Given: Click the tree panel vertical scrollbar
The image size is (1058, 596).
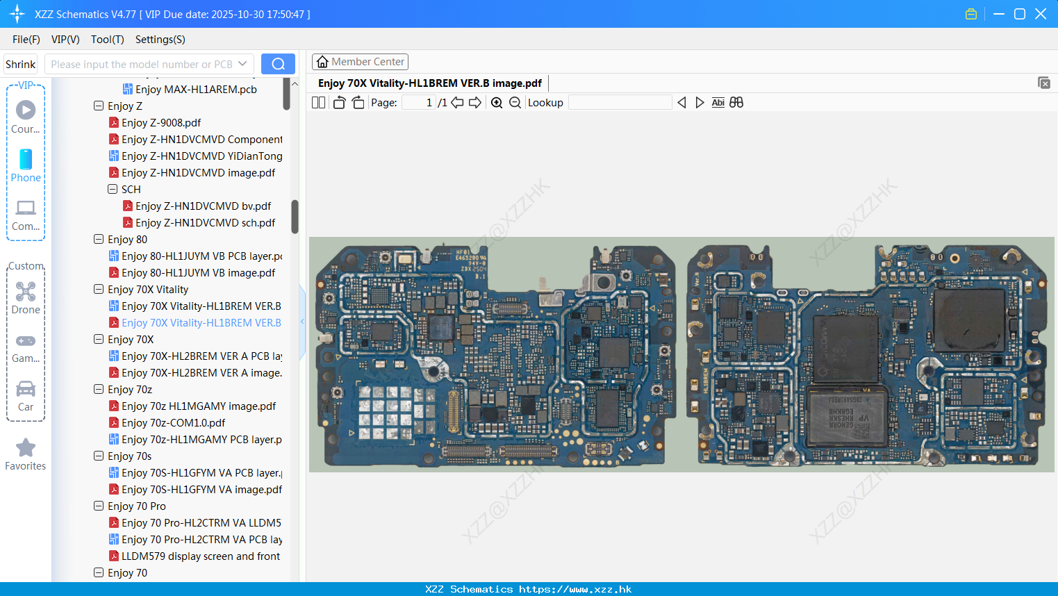Looking at the screenshot, I should (295, 217).
